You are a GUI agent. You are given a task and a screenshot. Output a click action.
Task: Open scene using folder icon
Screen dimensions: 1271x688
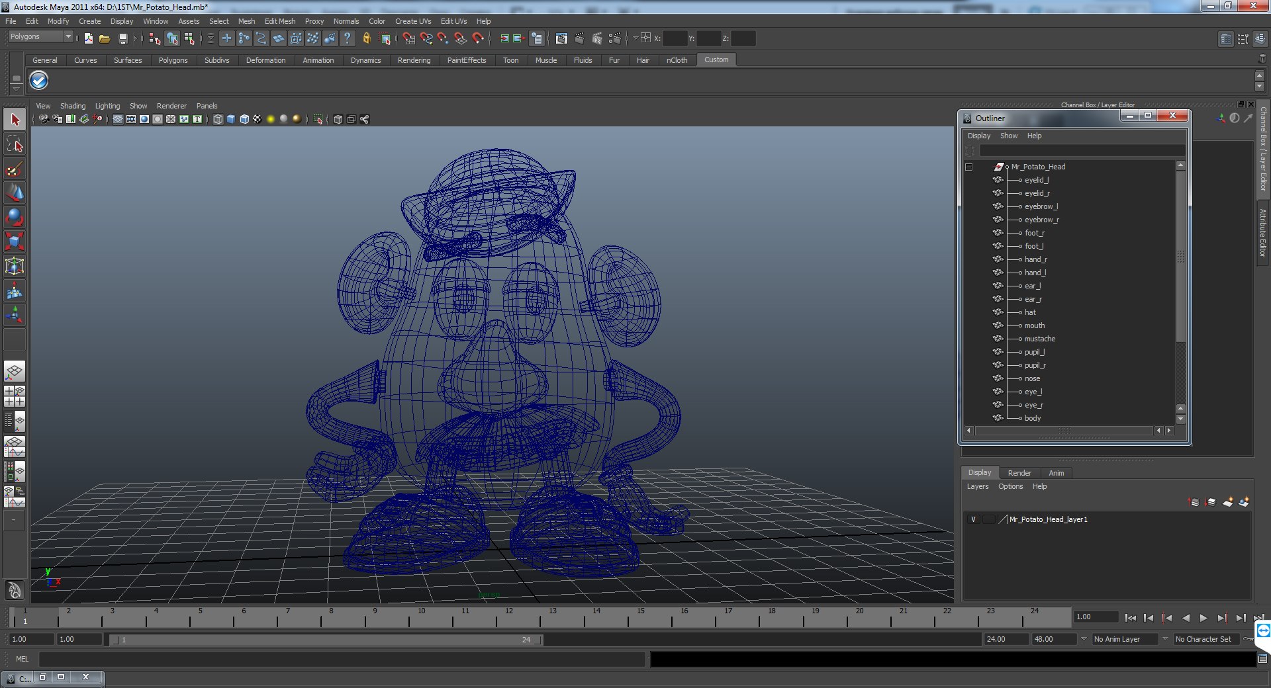click(x=105, y=38)
